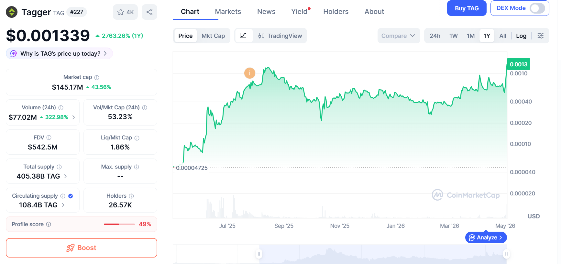The height and width of the screenshot is (264, 561).
Task: Set chart range to All
Action: 503,36
